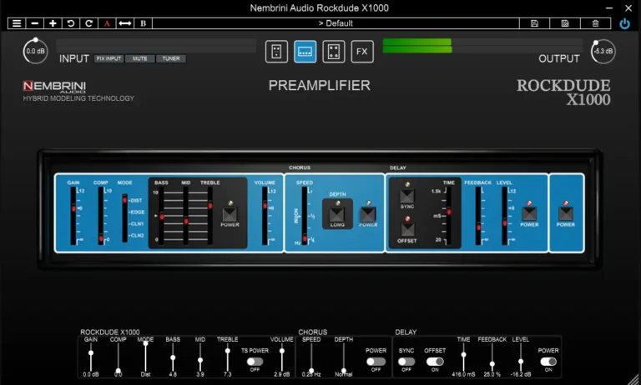The image size is (641, 385).
Task: Toggle the TS POWER switch
Action: pos(255,362)
